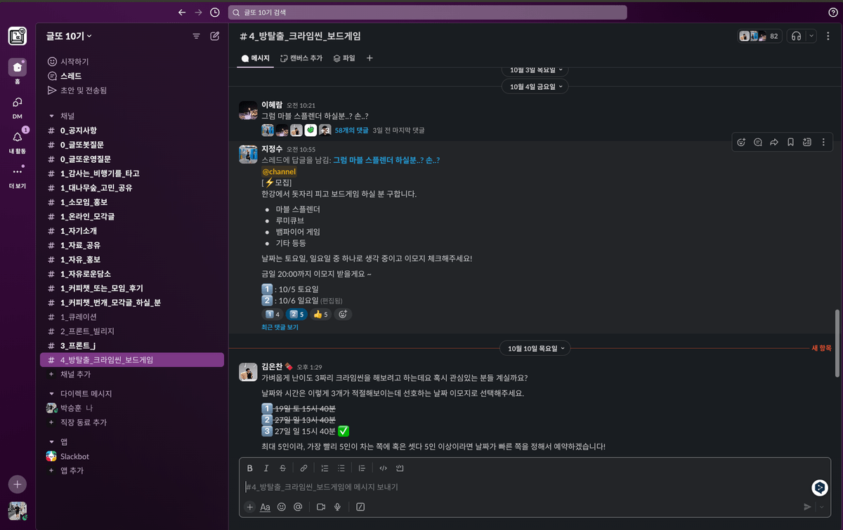The image size is (843, 530).
Task: Add an emoji reaction to 지정수's message
Action: tap(740, 142)
